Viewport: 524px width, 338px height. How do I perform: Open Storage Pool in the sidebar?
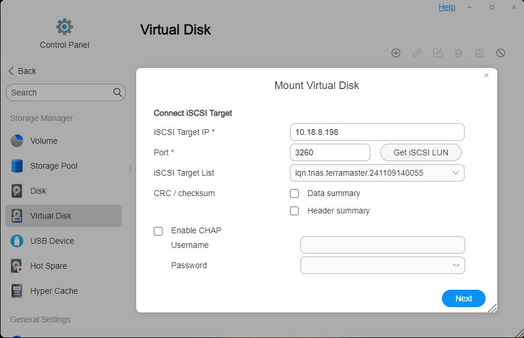pos(54,166)
